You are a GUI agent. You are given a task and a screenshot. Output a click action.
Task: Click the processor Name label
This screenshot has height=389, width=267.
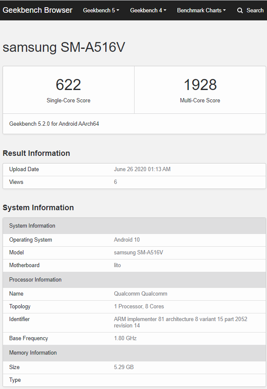click(17, 294)
